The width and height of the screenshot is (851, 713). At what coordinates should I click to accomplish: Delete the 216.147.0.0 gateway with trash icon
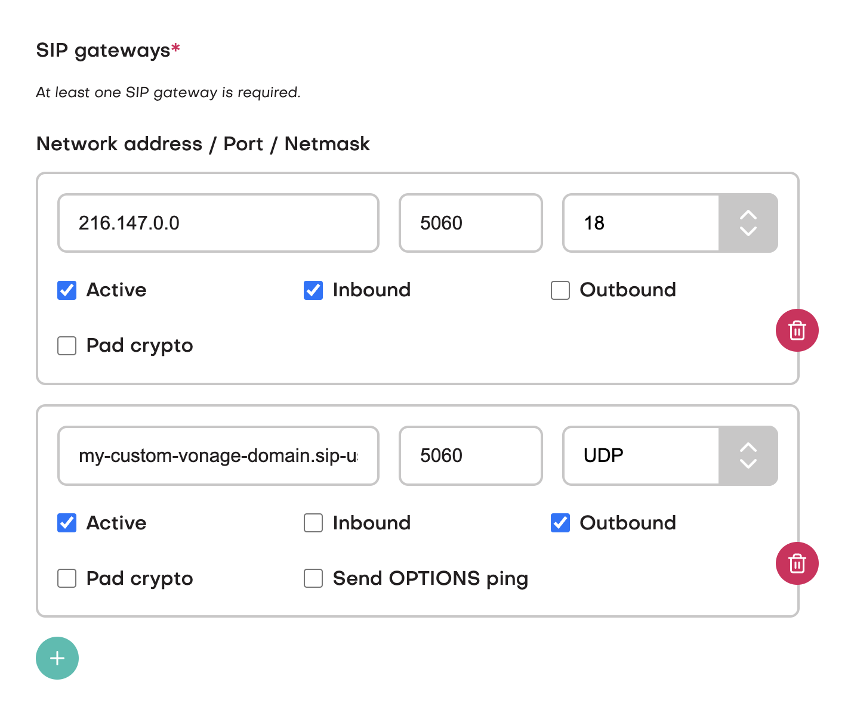pos(797,330)
